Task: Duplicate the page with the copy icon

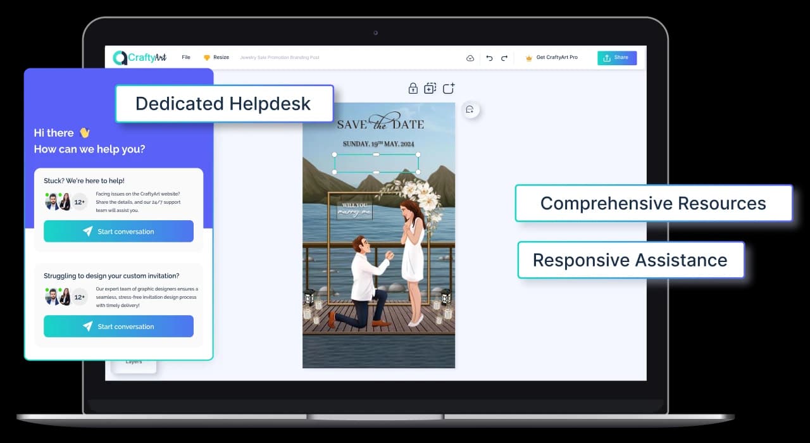Action: 430,89
